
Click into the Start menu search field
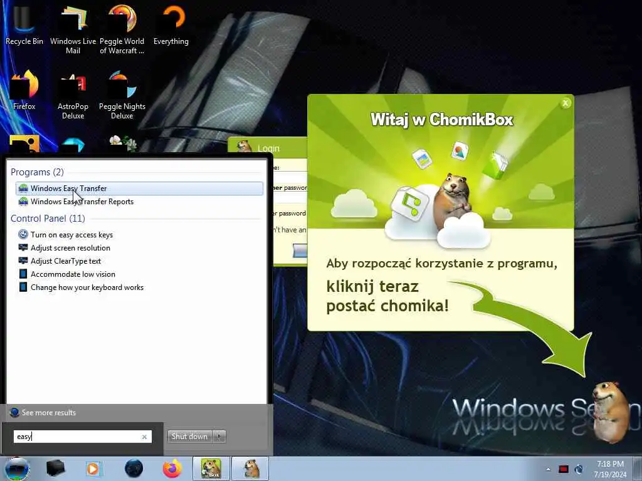pos(77,437)
